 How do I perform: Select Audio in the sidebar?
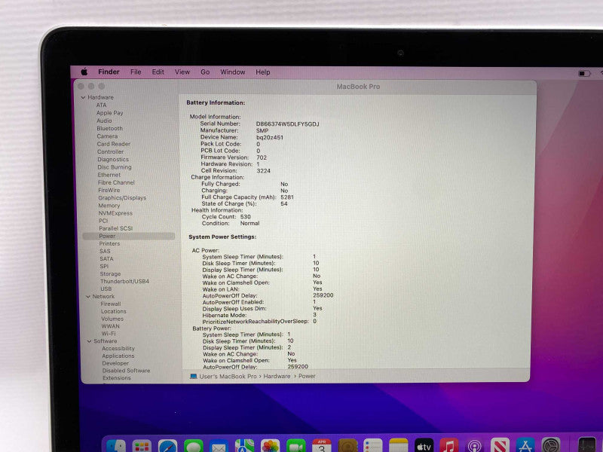pyautogui.click(x=104, y=121)
